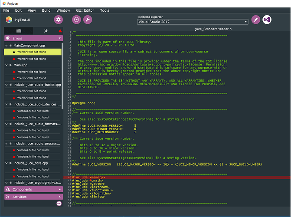
Task: Collapse Main.cpp error group
Action: click(7, 65)
